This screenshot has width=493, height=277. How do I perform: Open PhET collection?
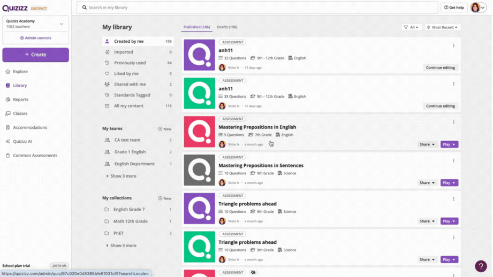click(138, 233)
